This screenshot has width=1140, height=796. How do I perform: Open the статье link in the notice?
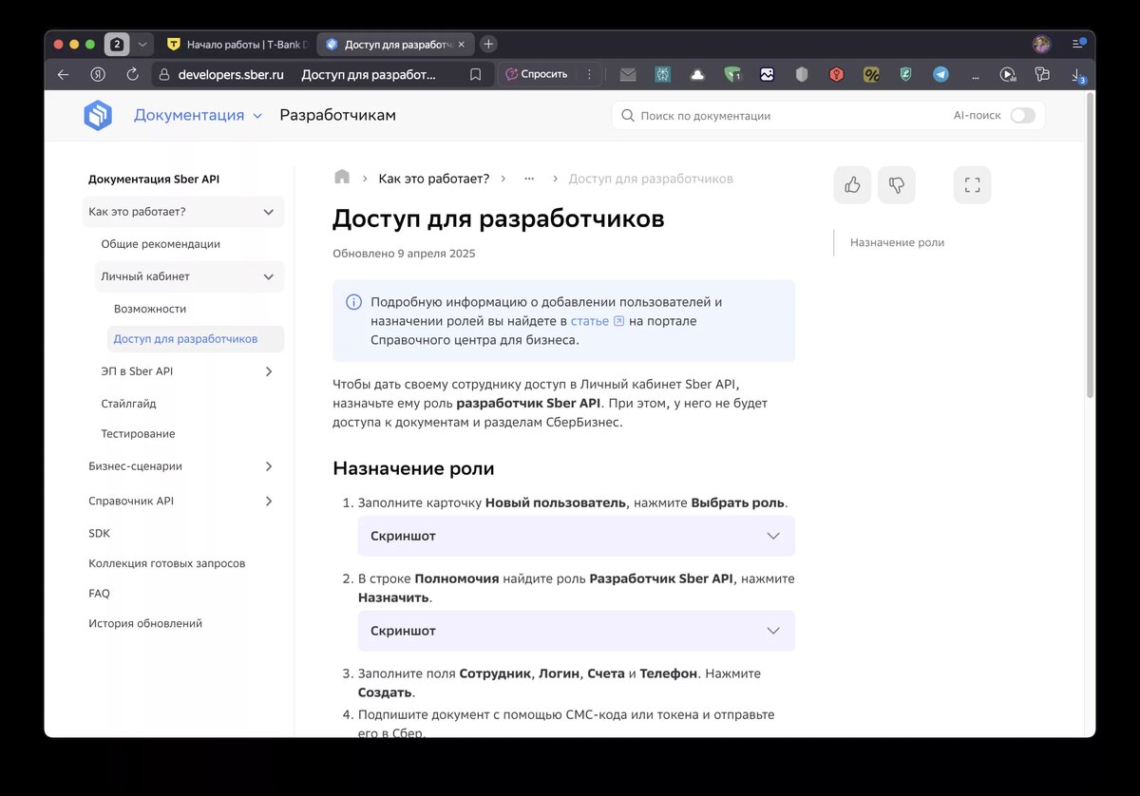(591, 320)
